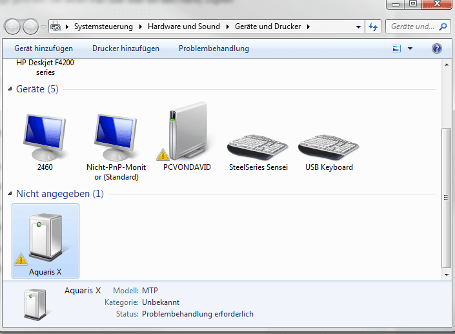Viewport: 455px width, 334px height.
Task: Go back with the back arrow button
Action: (x=12, y=26)
